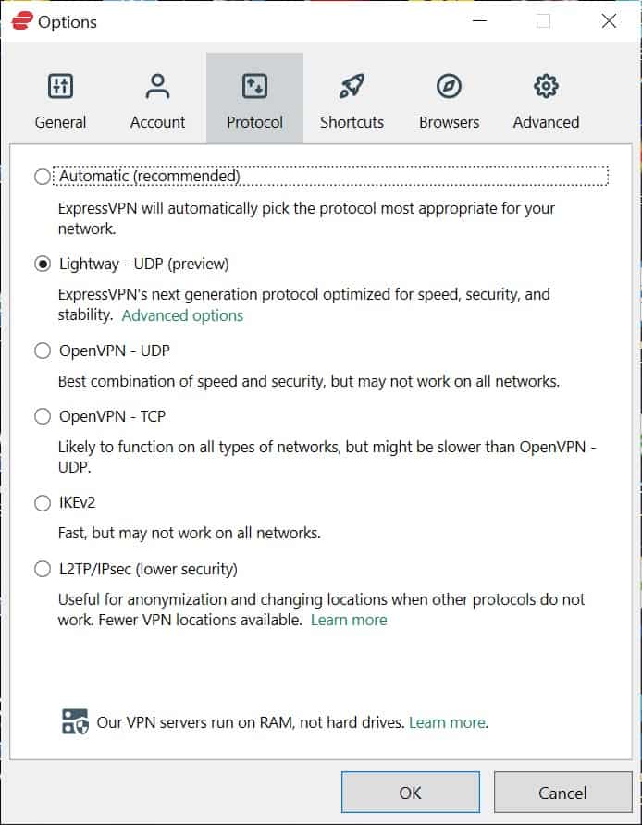Open Learn more link for L2TP/IPsec
642x825 pixels.
pyautogui.click(x=349, y=620)
